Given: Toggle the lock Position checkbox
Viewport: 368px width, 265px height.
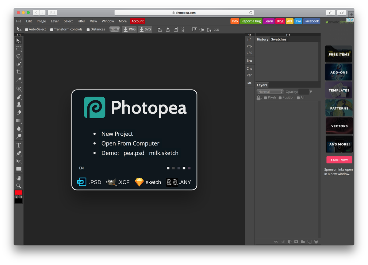Looking at the screenshot, I should [280, 98].
